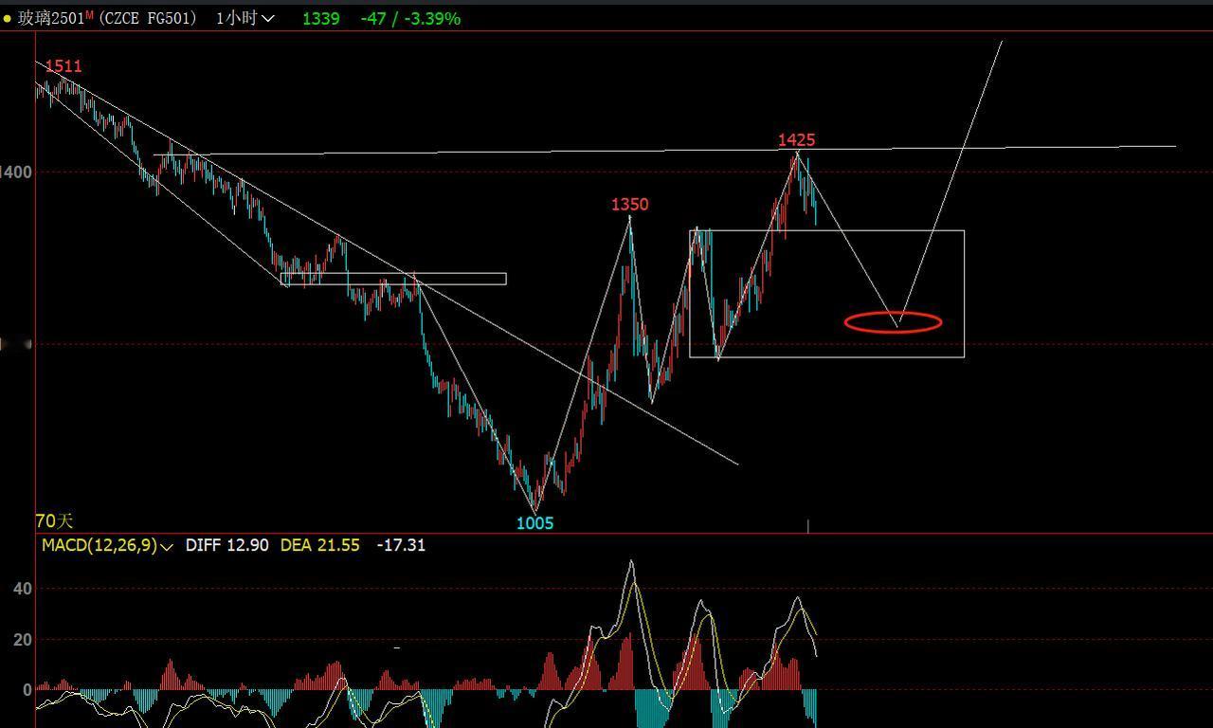Viewport: 1213px width, 728px height.
Task: Open the 1小时 timeframe dropdown
Action: click(245, 18)
